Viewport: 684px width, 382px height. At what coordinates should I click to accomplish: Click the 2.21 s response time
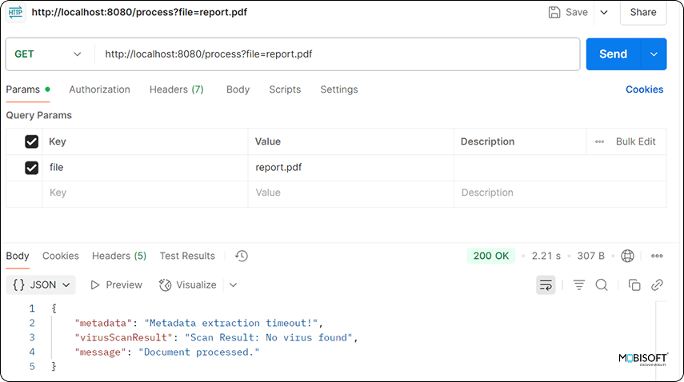click(546, 256)
